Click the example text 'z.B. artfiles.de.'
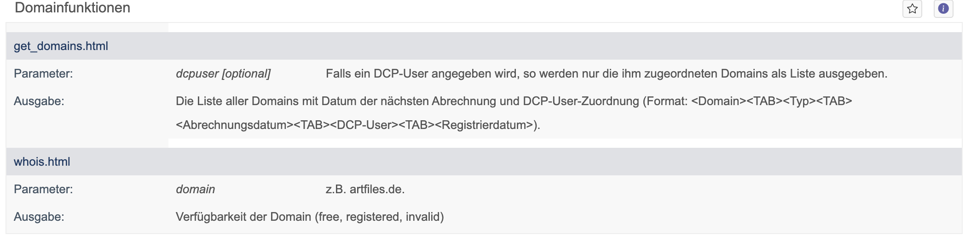Screen dimensions: 971x235 point(365,189)
